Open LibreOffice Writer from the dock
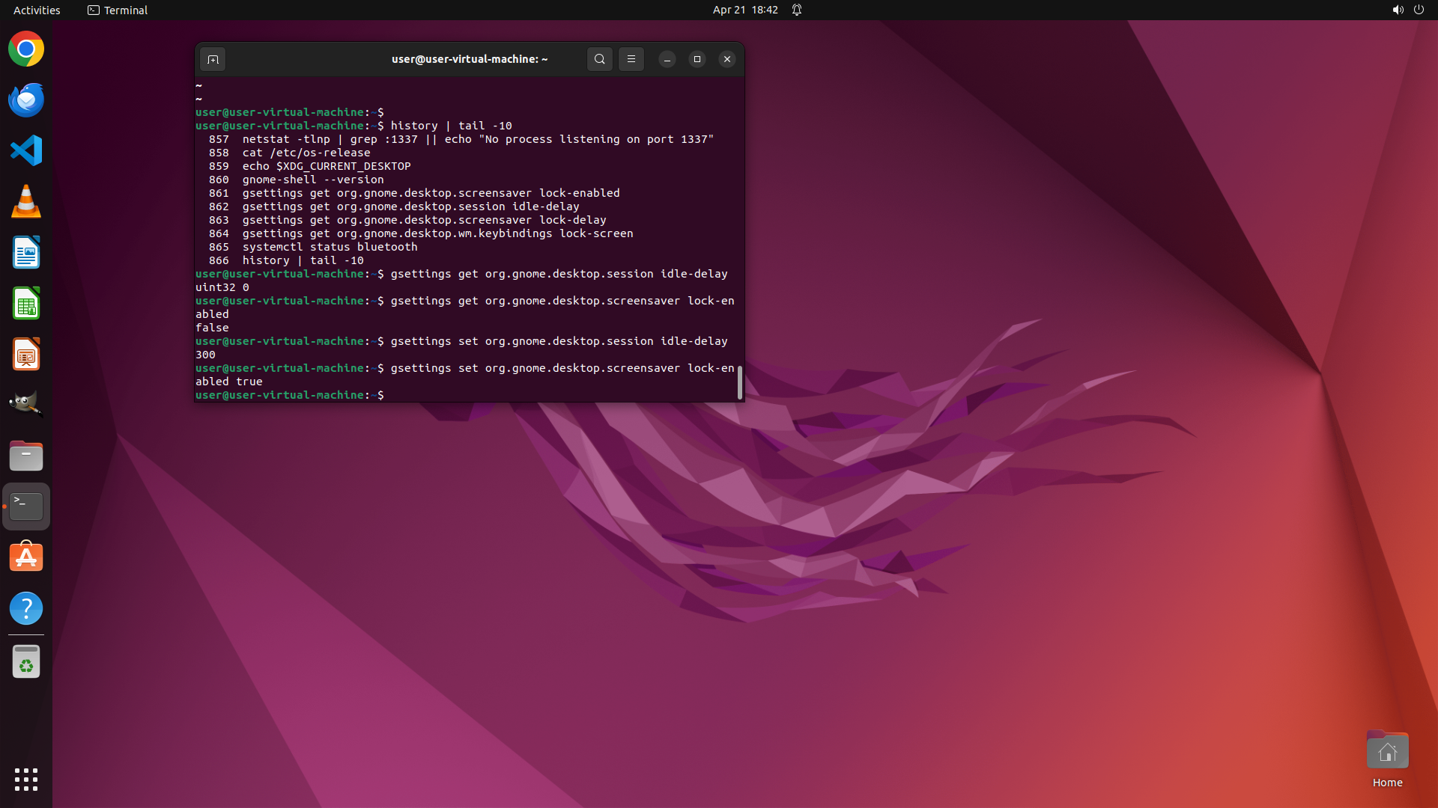This screenshot has height=808, width=1438. [26, 253]
